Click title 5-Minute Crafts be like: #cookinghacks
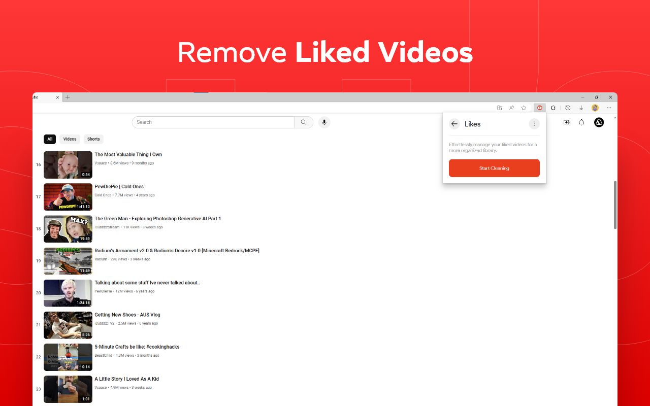 tap(137, 347)
